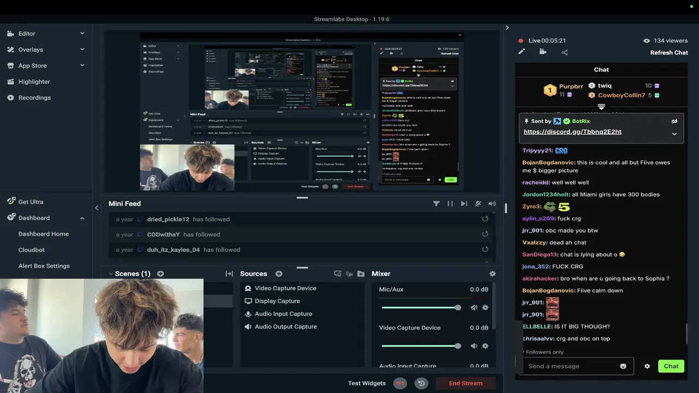
Task: Start recording with REC button
Action: (x=400, y=383)
